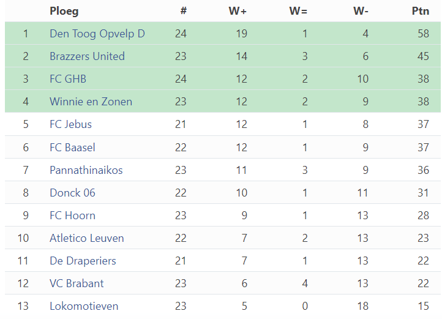Open the FC Baasel team link
This screenshot has width=442, height=319.
[x=72, y=148]
